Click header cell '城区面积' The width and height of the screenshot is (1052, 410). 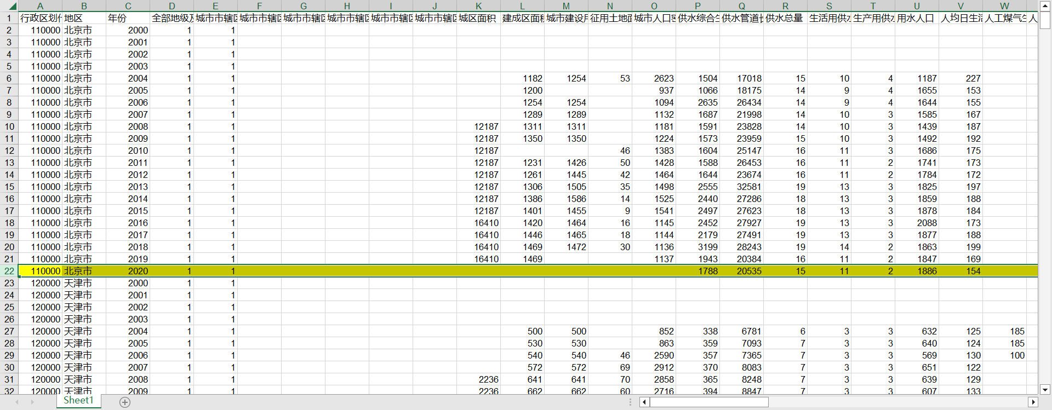[x=478, y=18]
